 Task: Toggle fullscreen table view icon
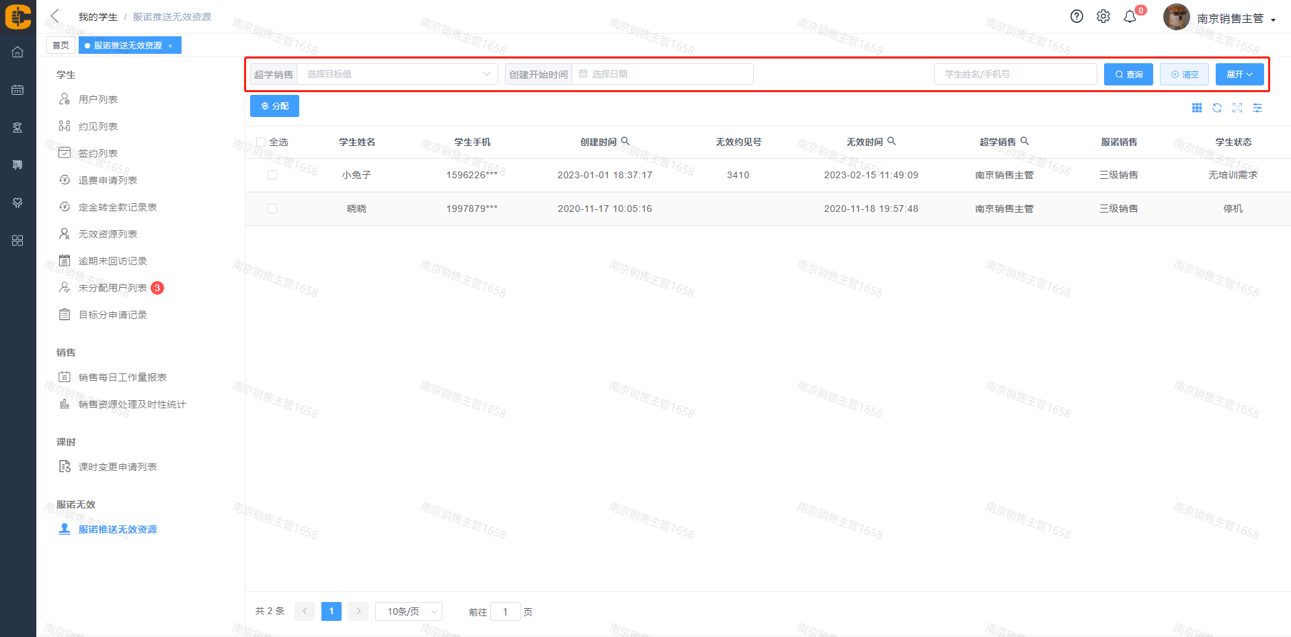coord(1237,108)
